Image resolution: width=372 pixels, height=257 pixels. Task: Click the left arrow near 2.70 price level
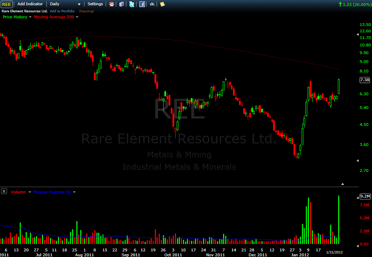click(x=358, y=161)
